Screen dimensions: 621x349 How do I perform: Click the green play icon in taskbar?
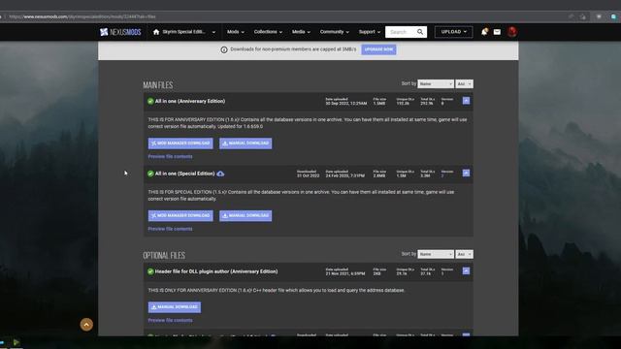[x=16, y=342]
